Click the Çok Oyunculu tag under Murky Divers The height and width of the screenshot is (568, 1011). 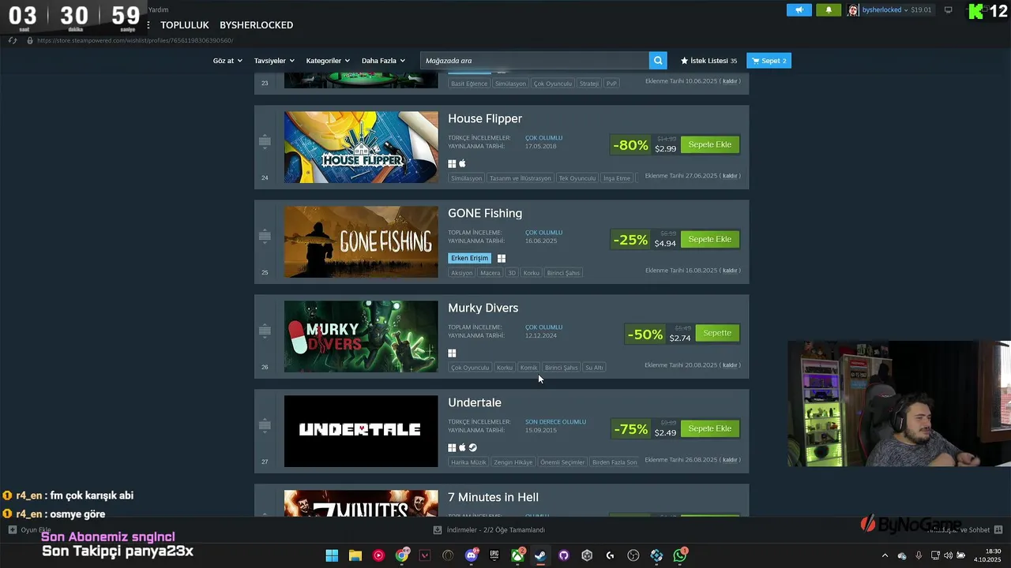click(470, 368)
